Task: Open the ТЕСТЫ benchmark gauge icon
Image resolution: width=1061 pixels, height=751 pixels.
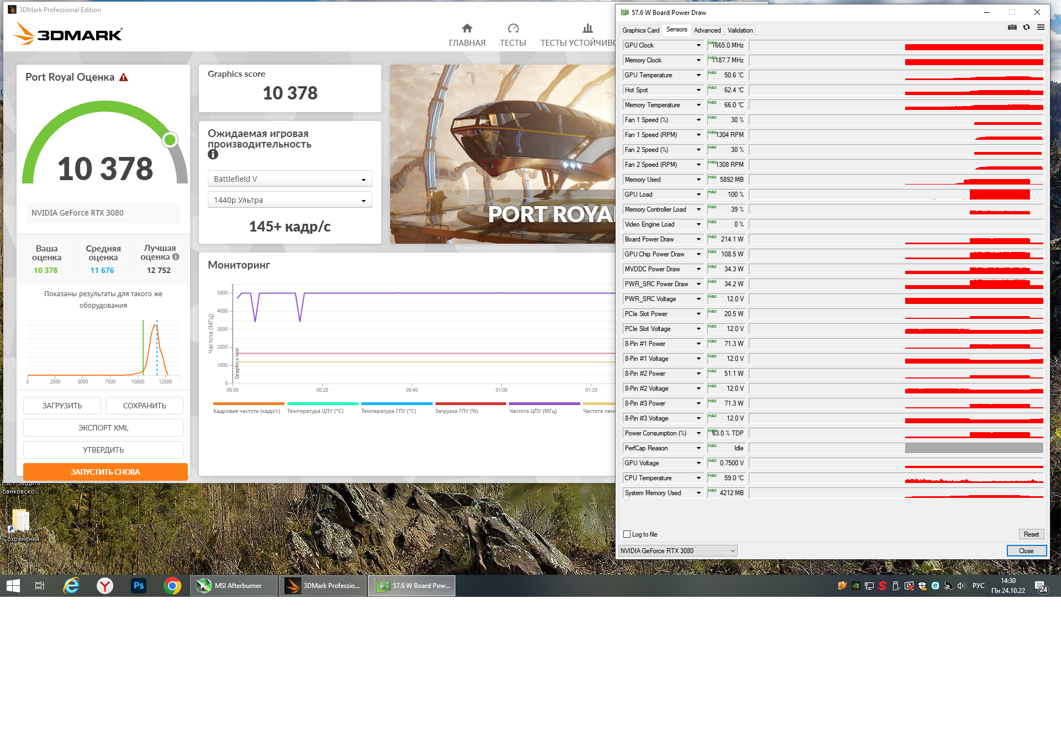Action: pyautogui.click(x=513, y=29)
